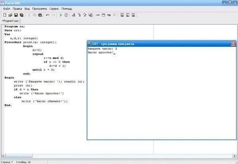
Task: Click the 'repeat' keyword line
Action: (x=38, y=54)
